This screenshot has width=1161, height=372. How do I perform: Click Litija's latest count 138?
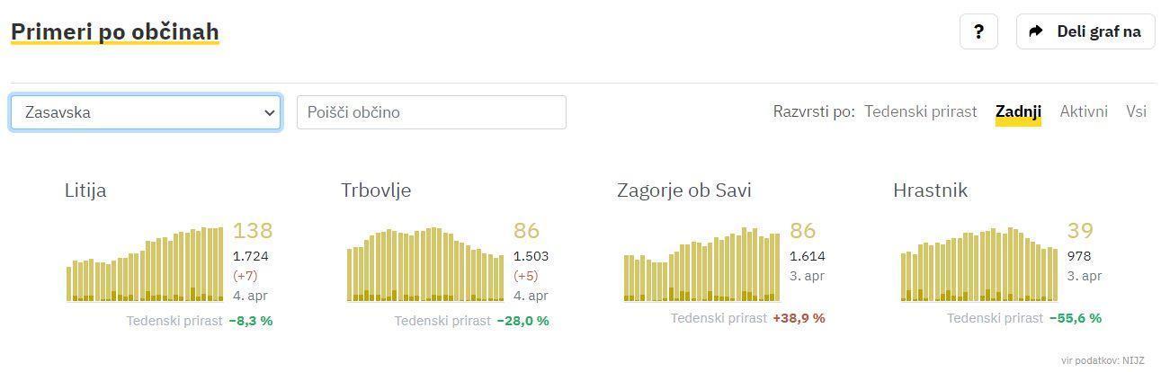[x=253, y=231]
